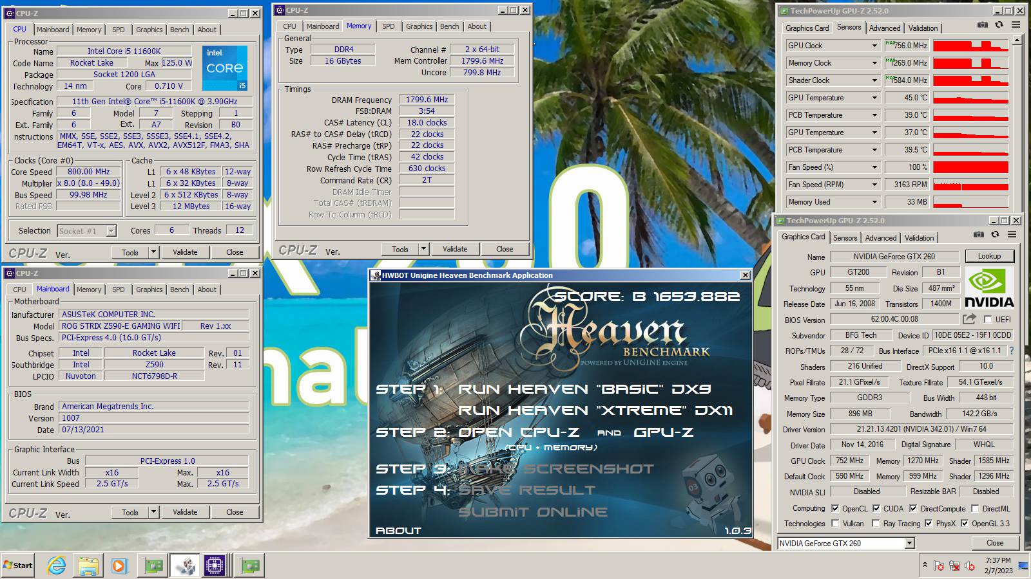Click the Memory Used sensor graph
Screen dimensions: 1031x579
pos(970,202)
